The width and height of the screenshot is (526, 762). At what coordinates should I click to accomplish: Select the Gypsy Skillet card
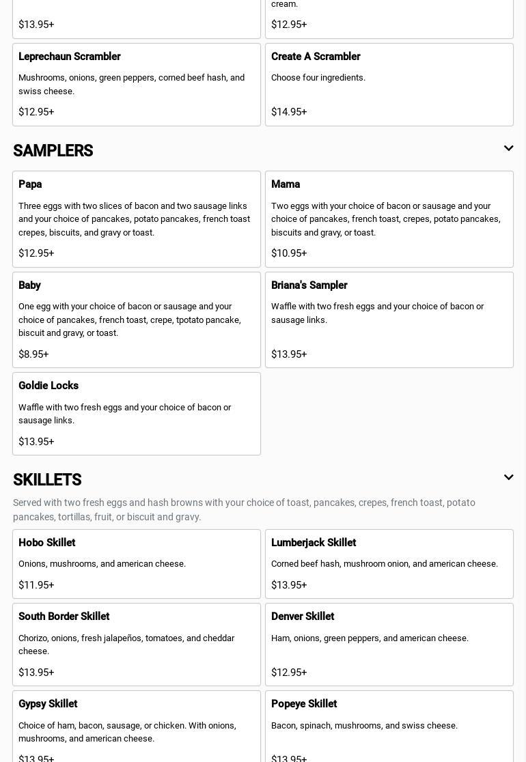[137, 726]
